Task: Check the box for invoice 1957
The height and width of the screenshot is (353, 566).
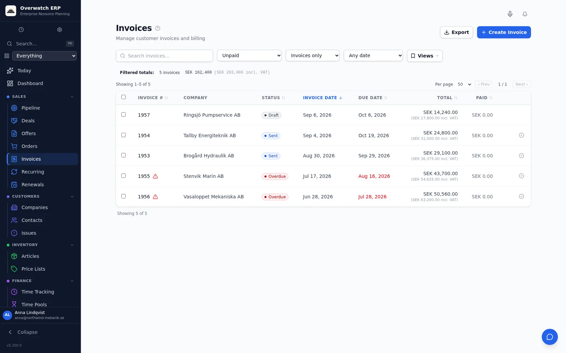Action: coord(123,114)
